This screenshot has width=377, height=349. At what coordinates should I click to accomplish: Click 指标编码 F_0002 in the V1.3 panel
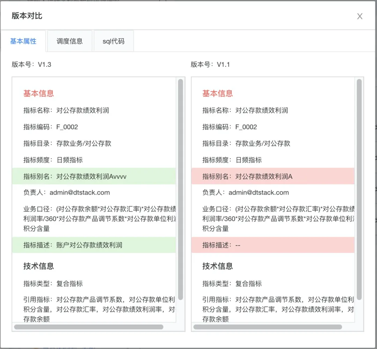51,127
